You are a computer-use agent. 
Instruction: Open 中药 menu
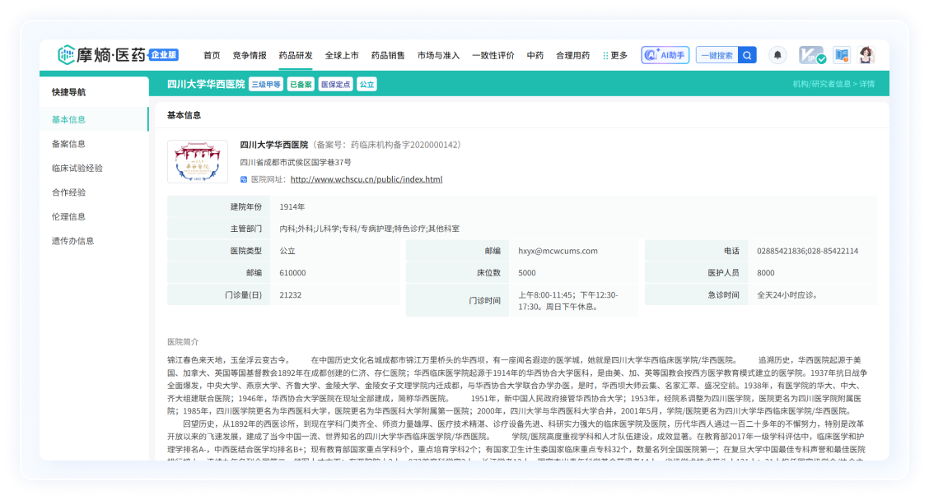click(535, 55)
